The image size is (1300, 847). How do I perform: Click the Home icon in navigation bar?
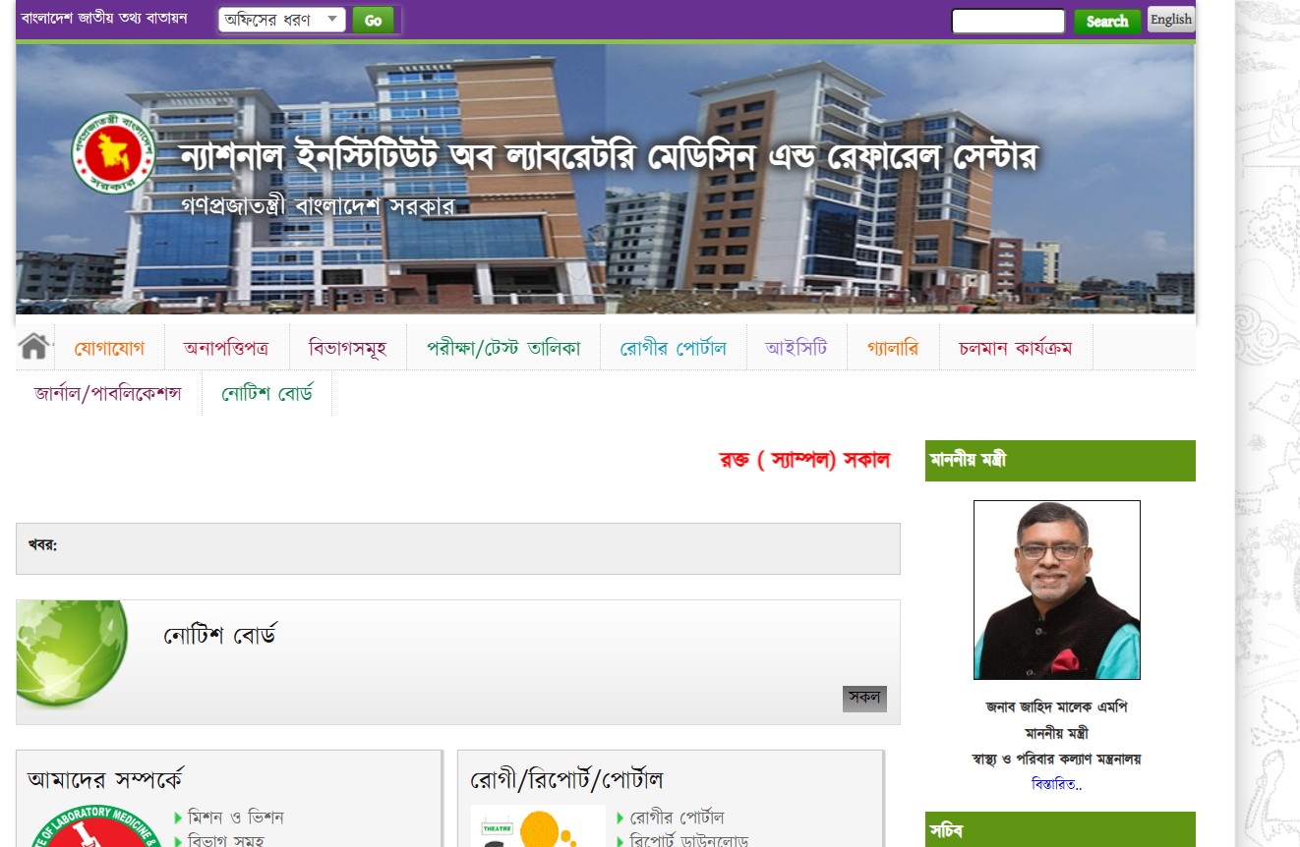coord(34,347)
